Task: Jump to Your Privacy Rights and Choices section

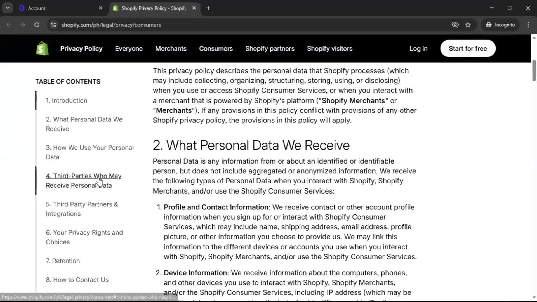Action: click(84, 237)
